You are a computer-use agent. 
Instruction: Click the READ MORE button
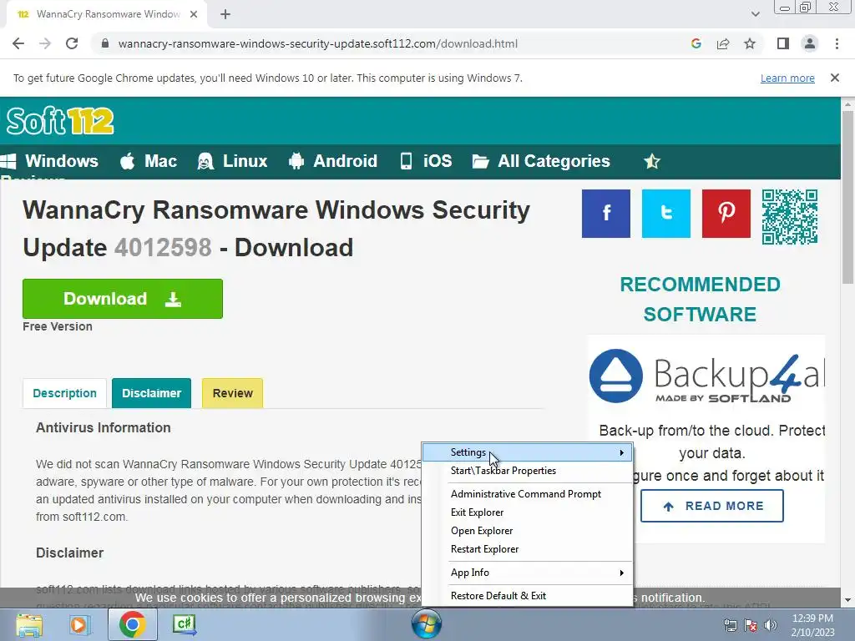click(x=712, y=506)
